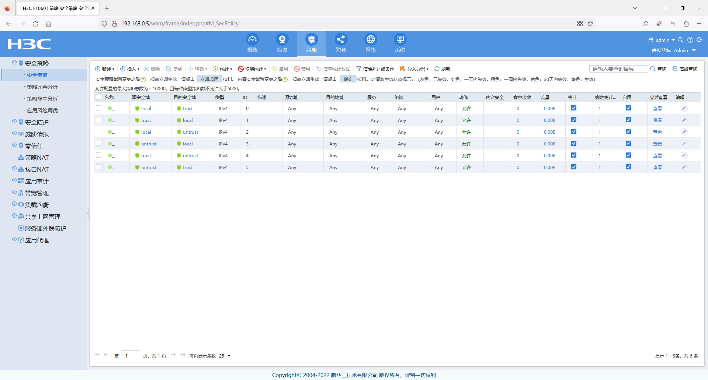Image resolution: width=708 pixels, height=380 pixels.
Task: Click the 立即加速 button
Action: (209, 79)
